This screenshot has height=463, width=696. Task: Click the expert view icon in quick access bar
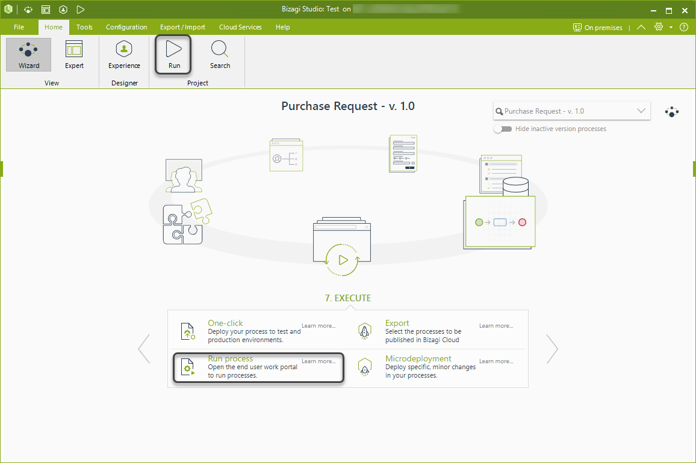pos(46,9)
